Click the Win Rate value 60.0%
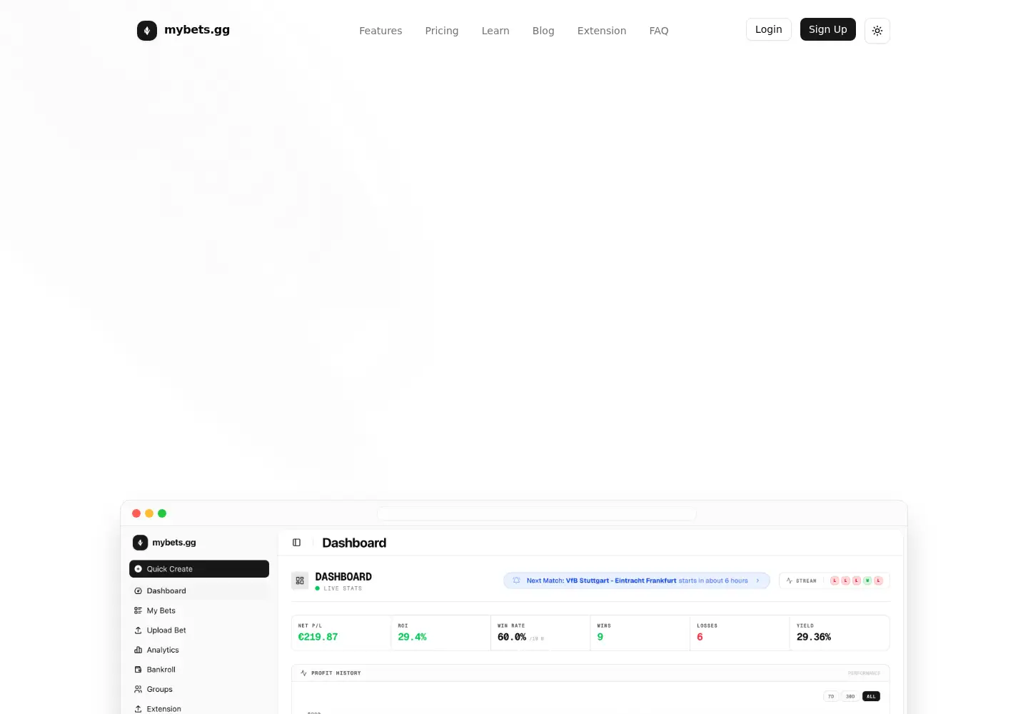The image size is (1028, 714). [x=512, y=637]
